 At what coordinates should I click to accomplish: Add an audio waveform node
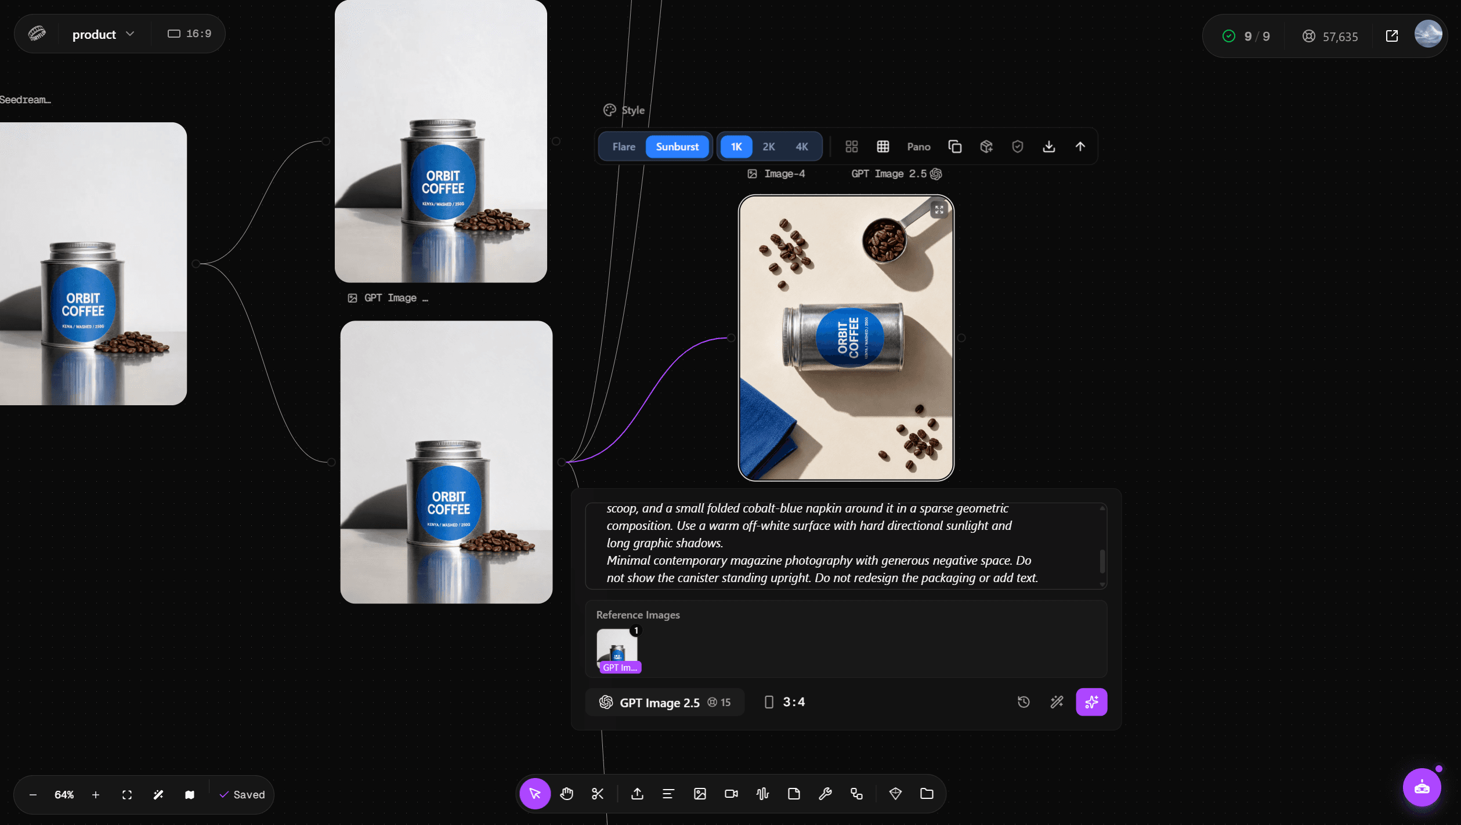(762, 794)
